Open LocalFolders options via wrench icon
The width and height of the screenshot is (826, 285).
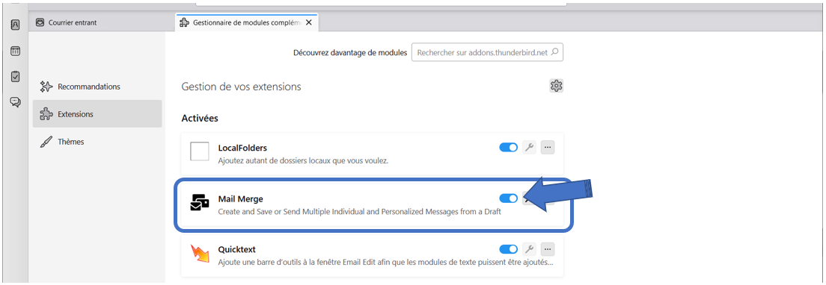pyautogui.click(x=530, y=148)
